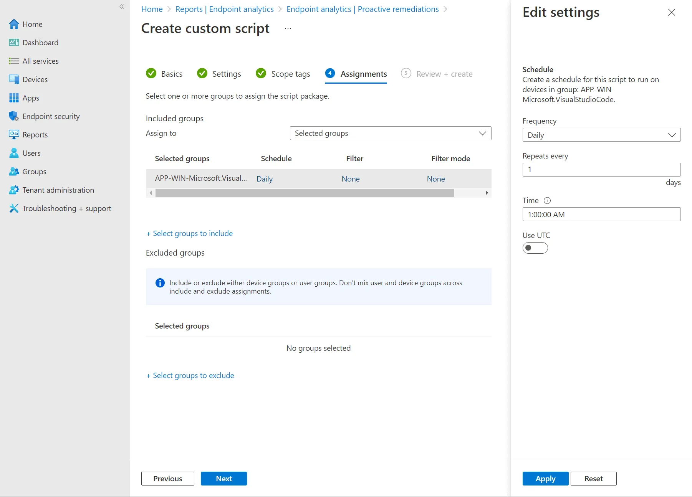Click the table scroll right arrow
The height and width of the screenshot is (497, 692).
coord(487,193)
